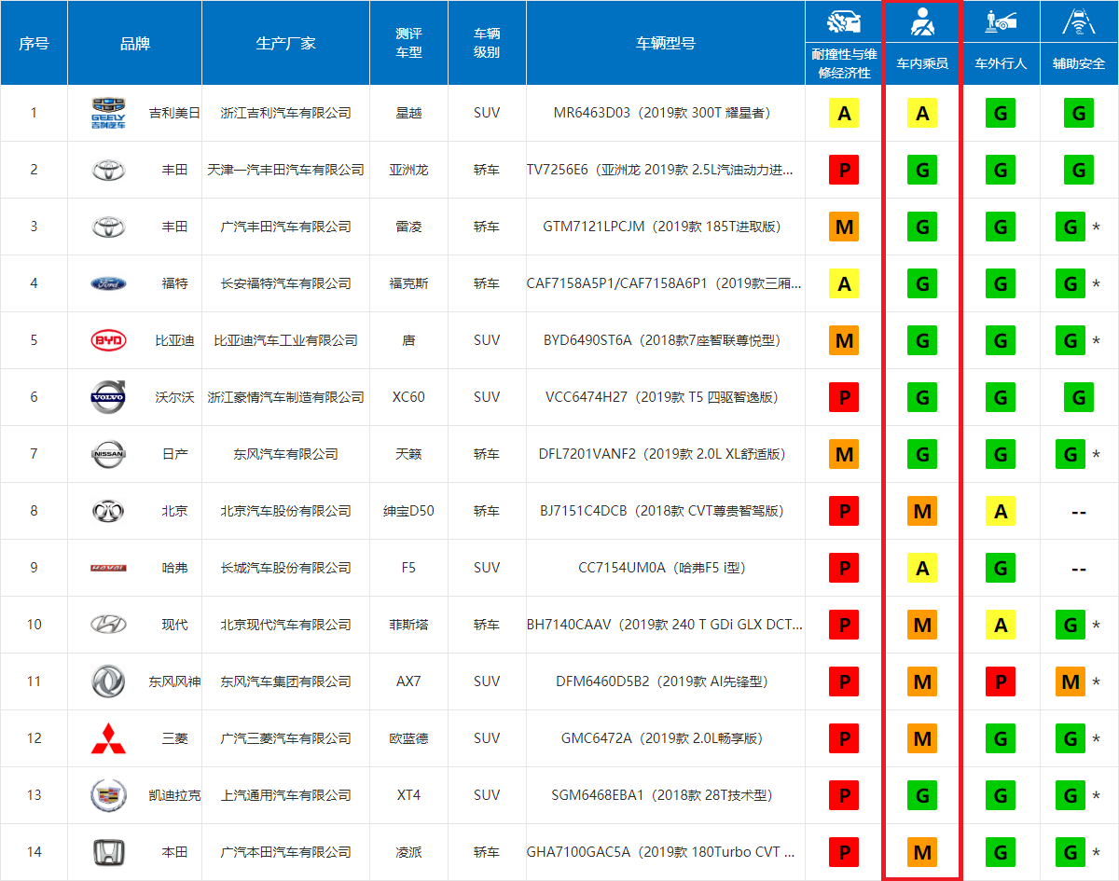This screenshot has width=1119, height=881.
Task: Click the Dongfeng logo in row 11
Action: coord(108,681)
